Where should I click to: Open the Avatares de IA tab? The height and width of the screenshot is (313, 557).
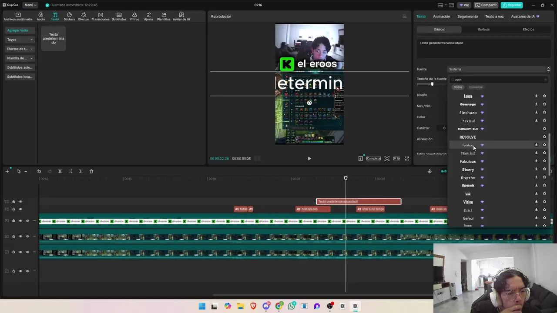click(x=525, y=17)
